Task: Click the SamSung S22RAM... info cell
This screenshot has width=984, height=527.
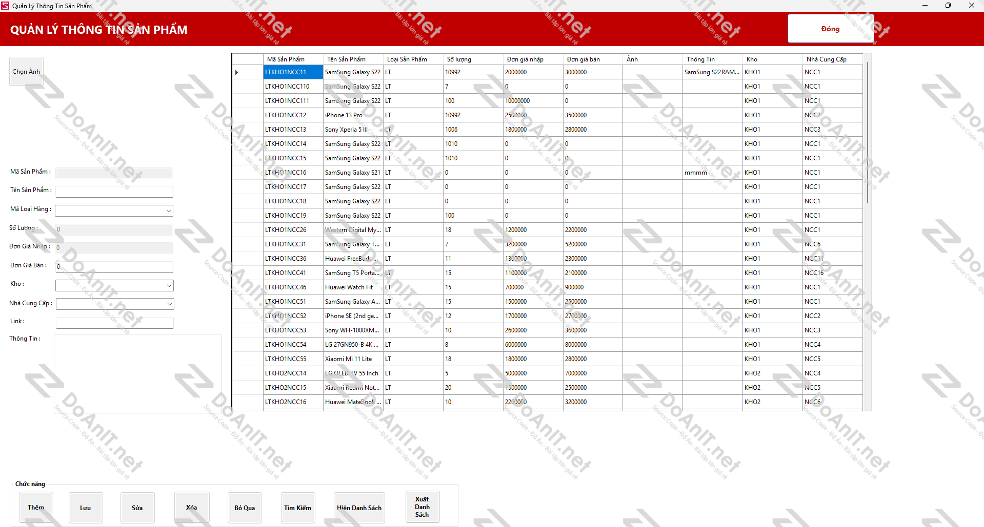Action: click(x=713, y=72)
